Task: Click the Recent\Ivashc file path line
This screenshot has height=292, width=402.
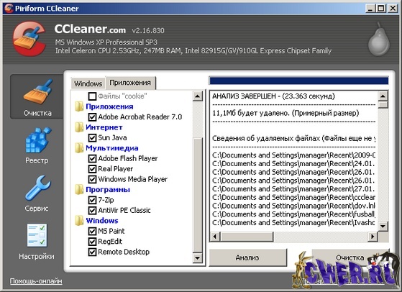Action: 294,222
